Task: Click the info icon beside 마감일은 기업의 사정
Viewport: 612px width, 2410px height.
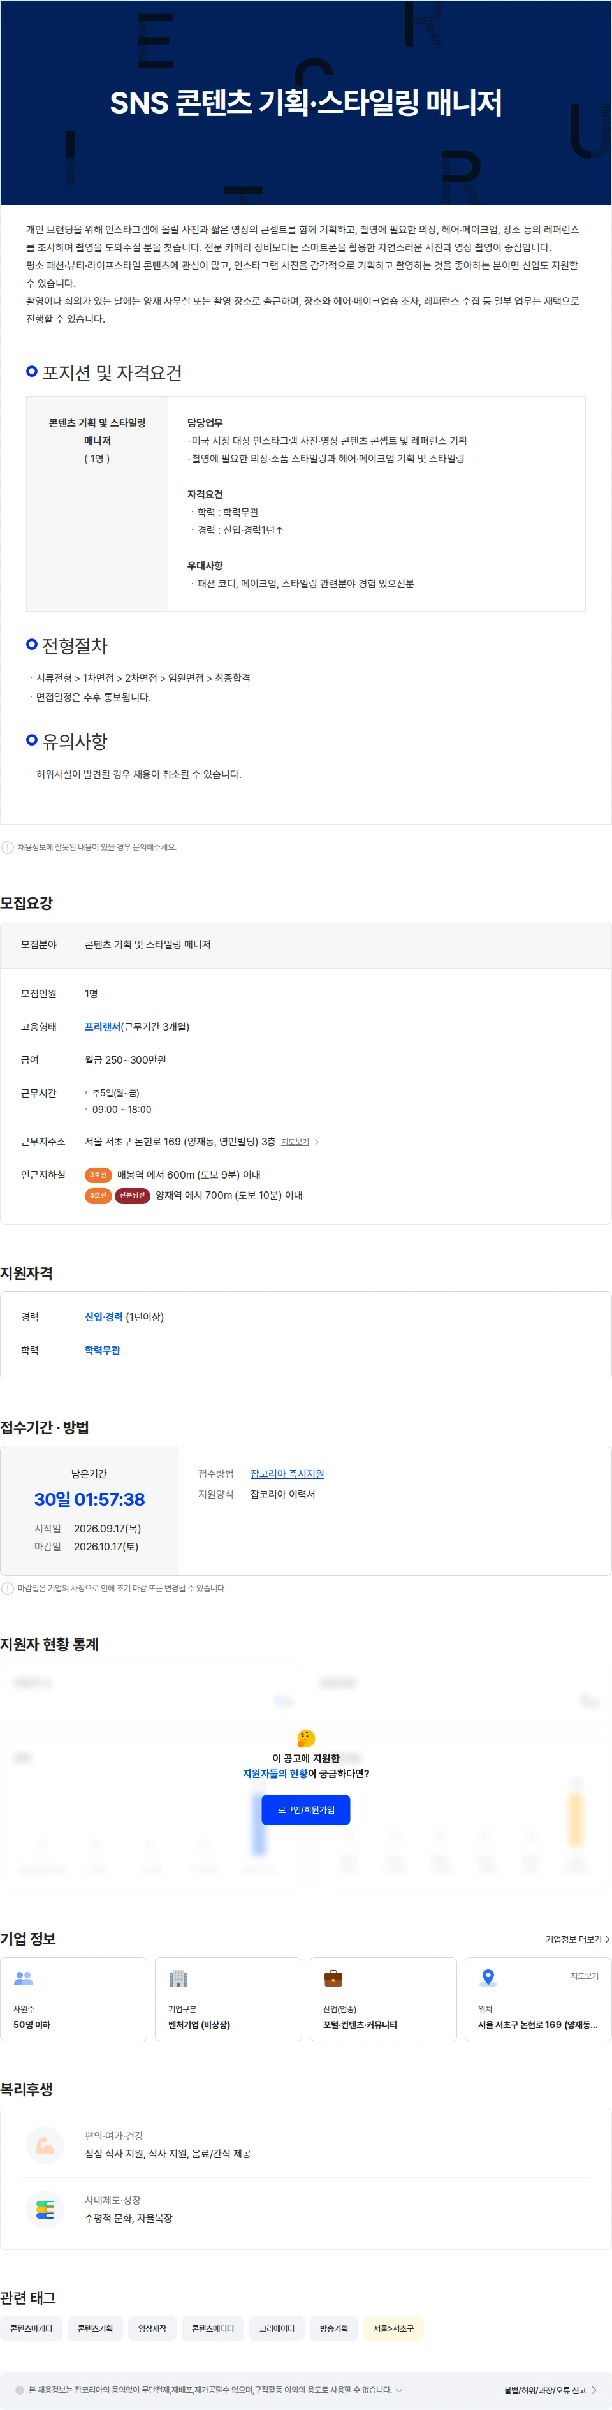Action: pyautogui.click(x=8, y=1588)
